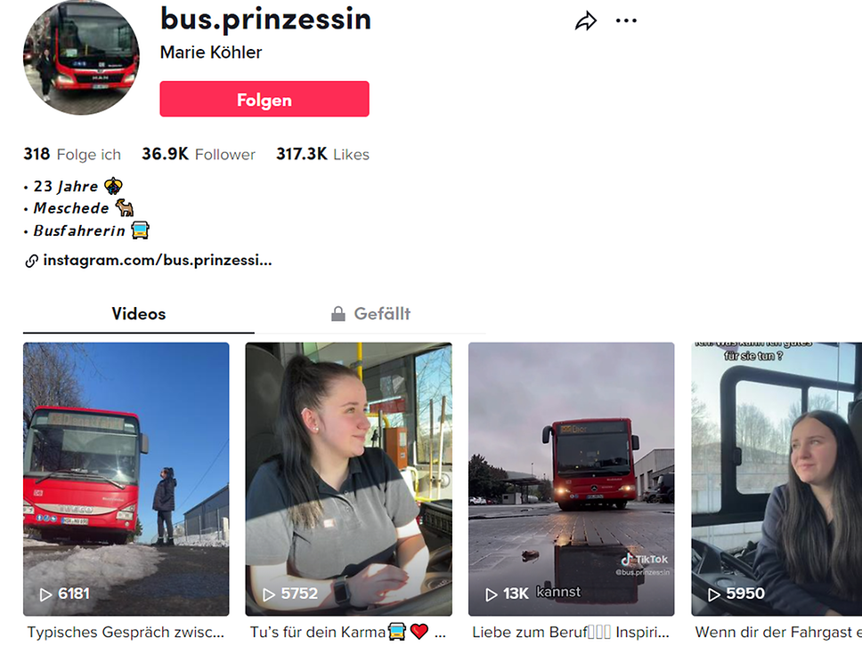
Task: Switch to the Gefällt tab
Action: (370, 314)
